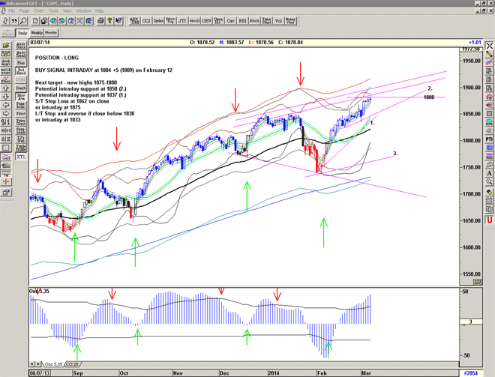Switch to the Weekly timeframe
Viewport: 495px width, 377px height.
point(36,33)
